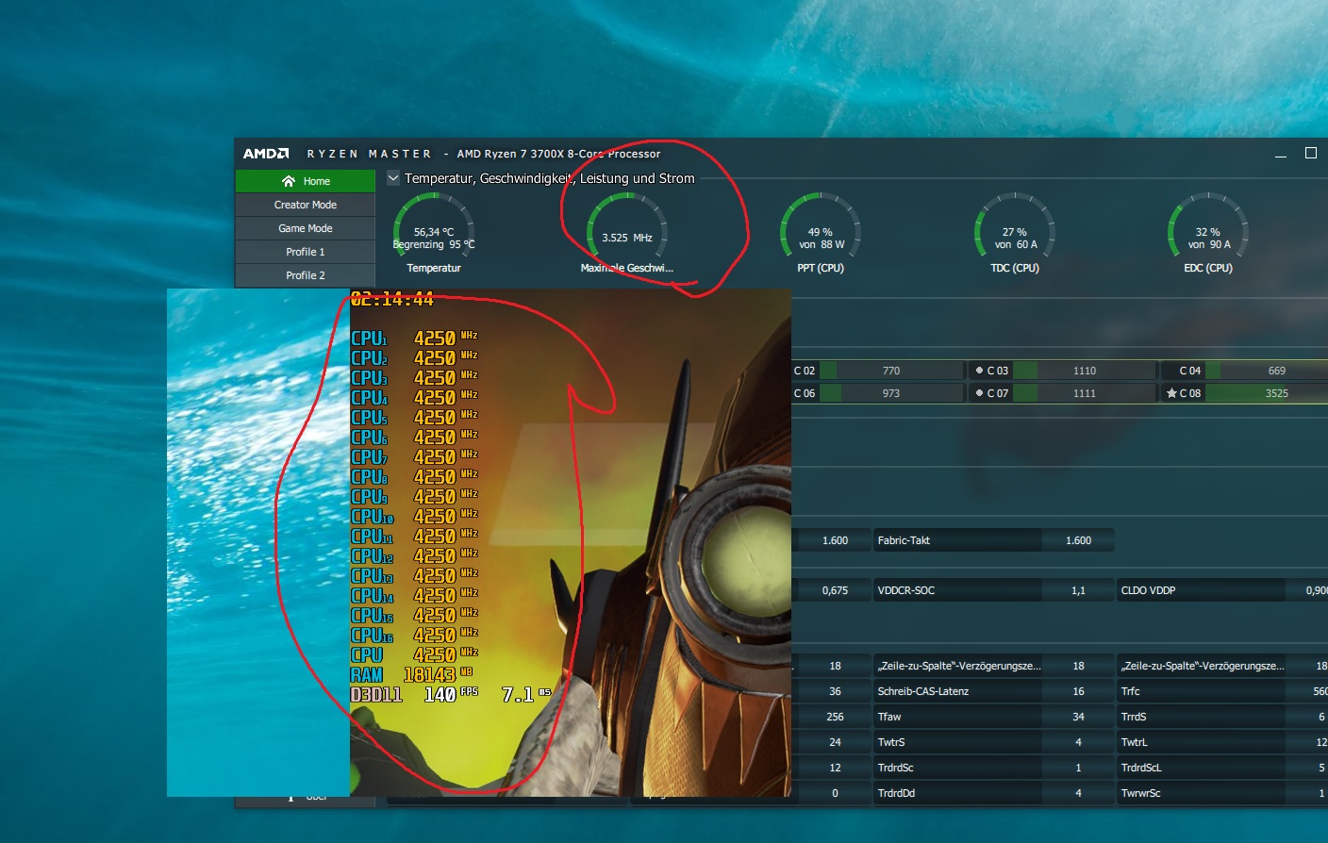Click the star icon beside C 08

[1171, 393]
